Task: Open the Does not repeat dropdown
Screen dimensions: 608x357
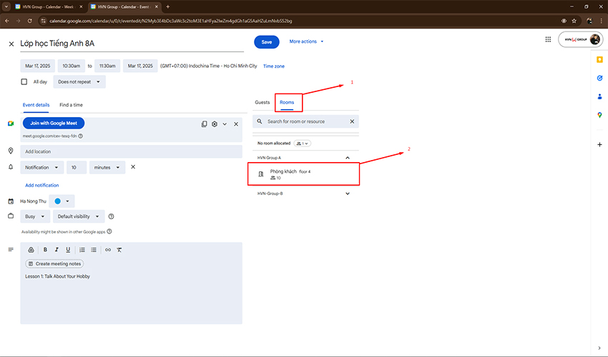Action: (79, 81)
